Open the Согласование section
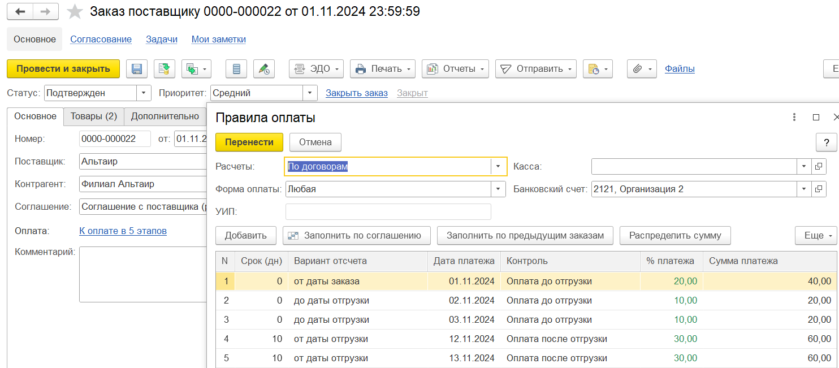 (101, 40)
